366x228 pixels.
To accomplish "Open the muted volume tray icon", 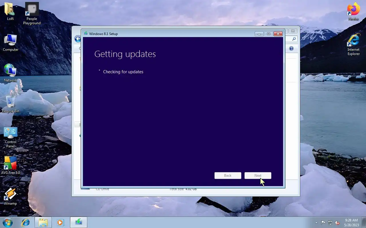I will tap(337, 223).
